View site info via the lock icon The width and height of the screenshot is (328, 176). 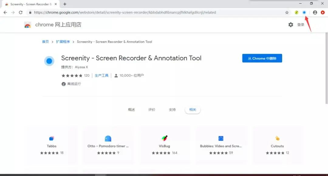30,12
